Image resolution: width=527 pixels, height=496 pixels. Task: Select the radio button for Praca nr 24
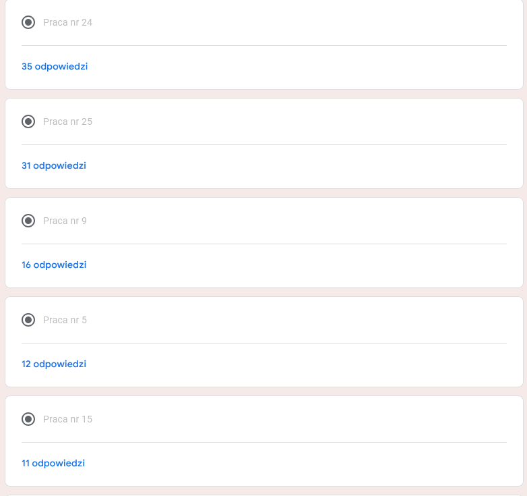click(28, 22)
